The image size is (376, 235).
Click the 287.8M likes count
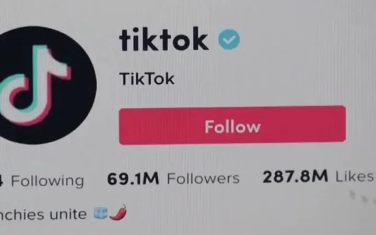296,176
